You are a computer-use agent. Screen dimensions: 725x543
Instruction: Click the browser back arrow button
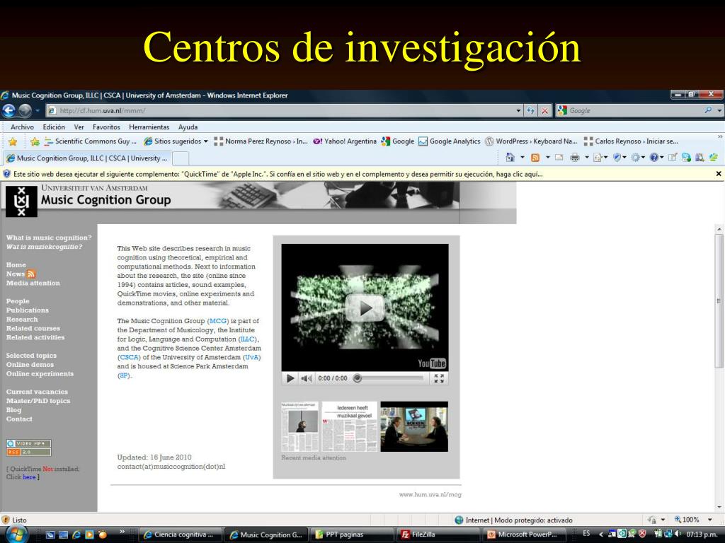8,111
